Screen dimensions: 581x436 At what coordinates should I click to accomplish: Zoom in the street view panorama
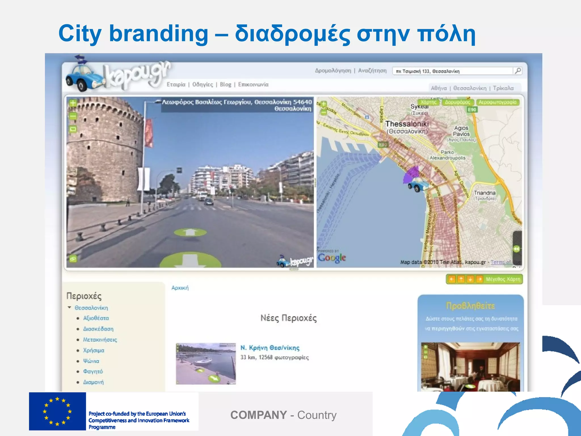tap(73, 103)
